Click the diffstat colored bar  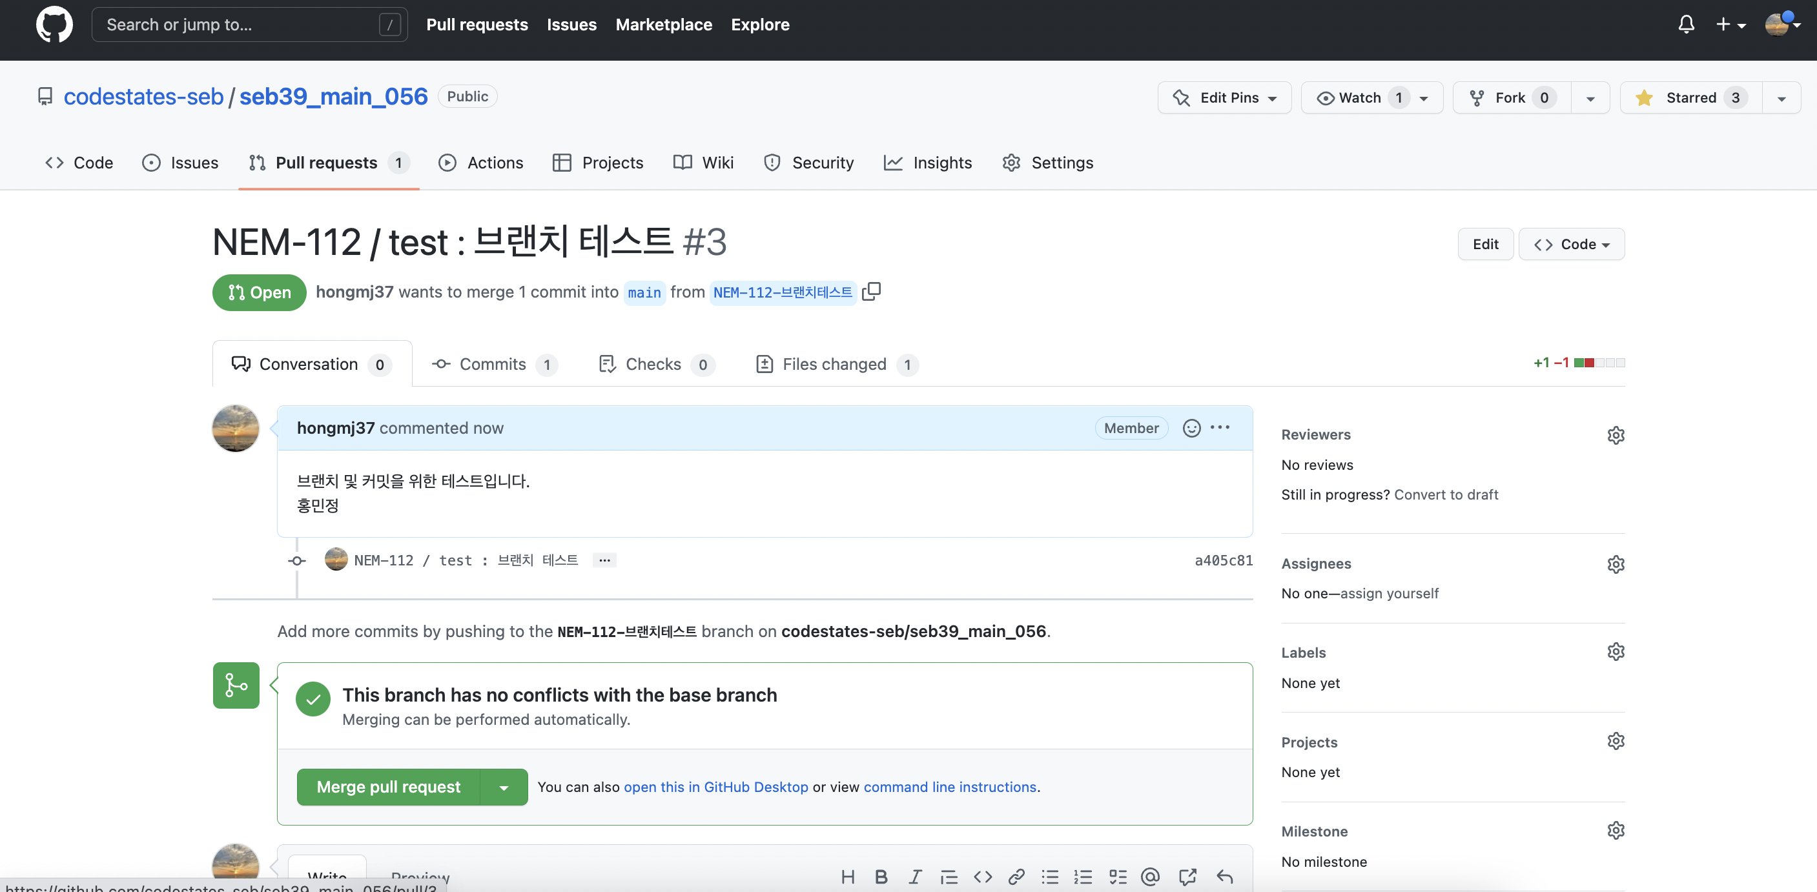1599,363
